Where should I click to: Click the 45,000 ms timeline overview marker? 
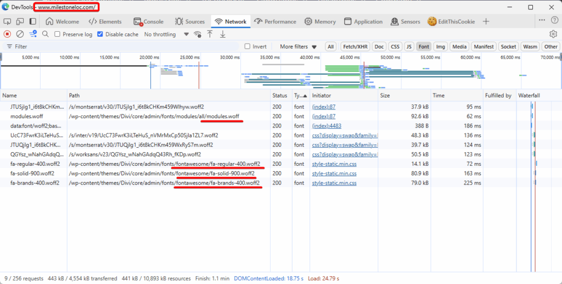350,57
